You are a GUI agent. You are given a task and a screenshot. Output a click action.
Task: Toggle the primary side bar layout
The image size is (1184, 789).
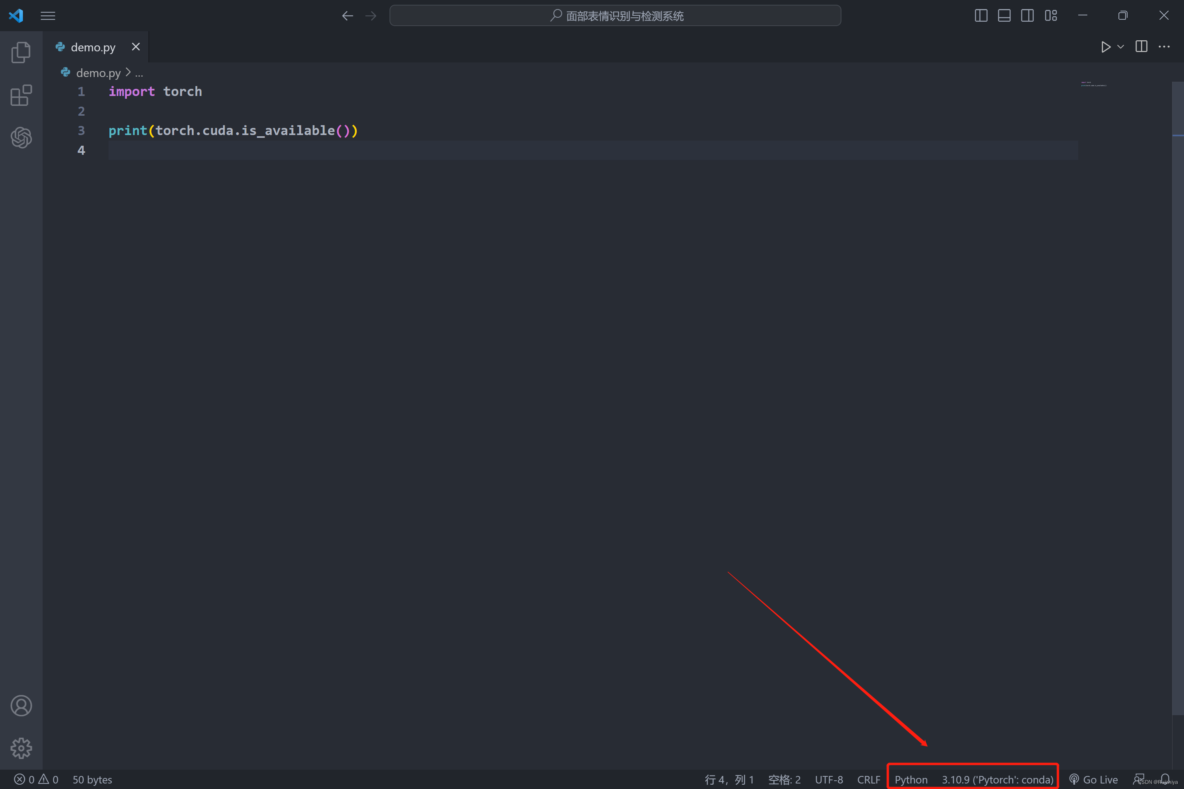tap(981, 16)
